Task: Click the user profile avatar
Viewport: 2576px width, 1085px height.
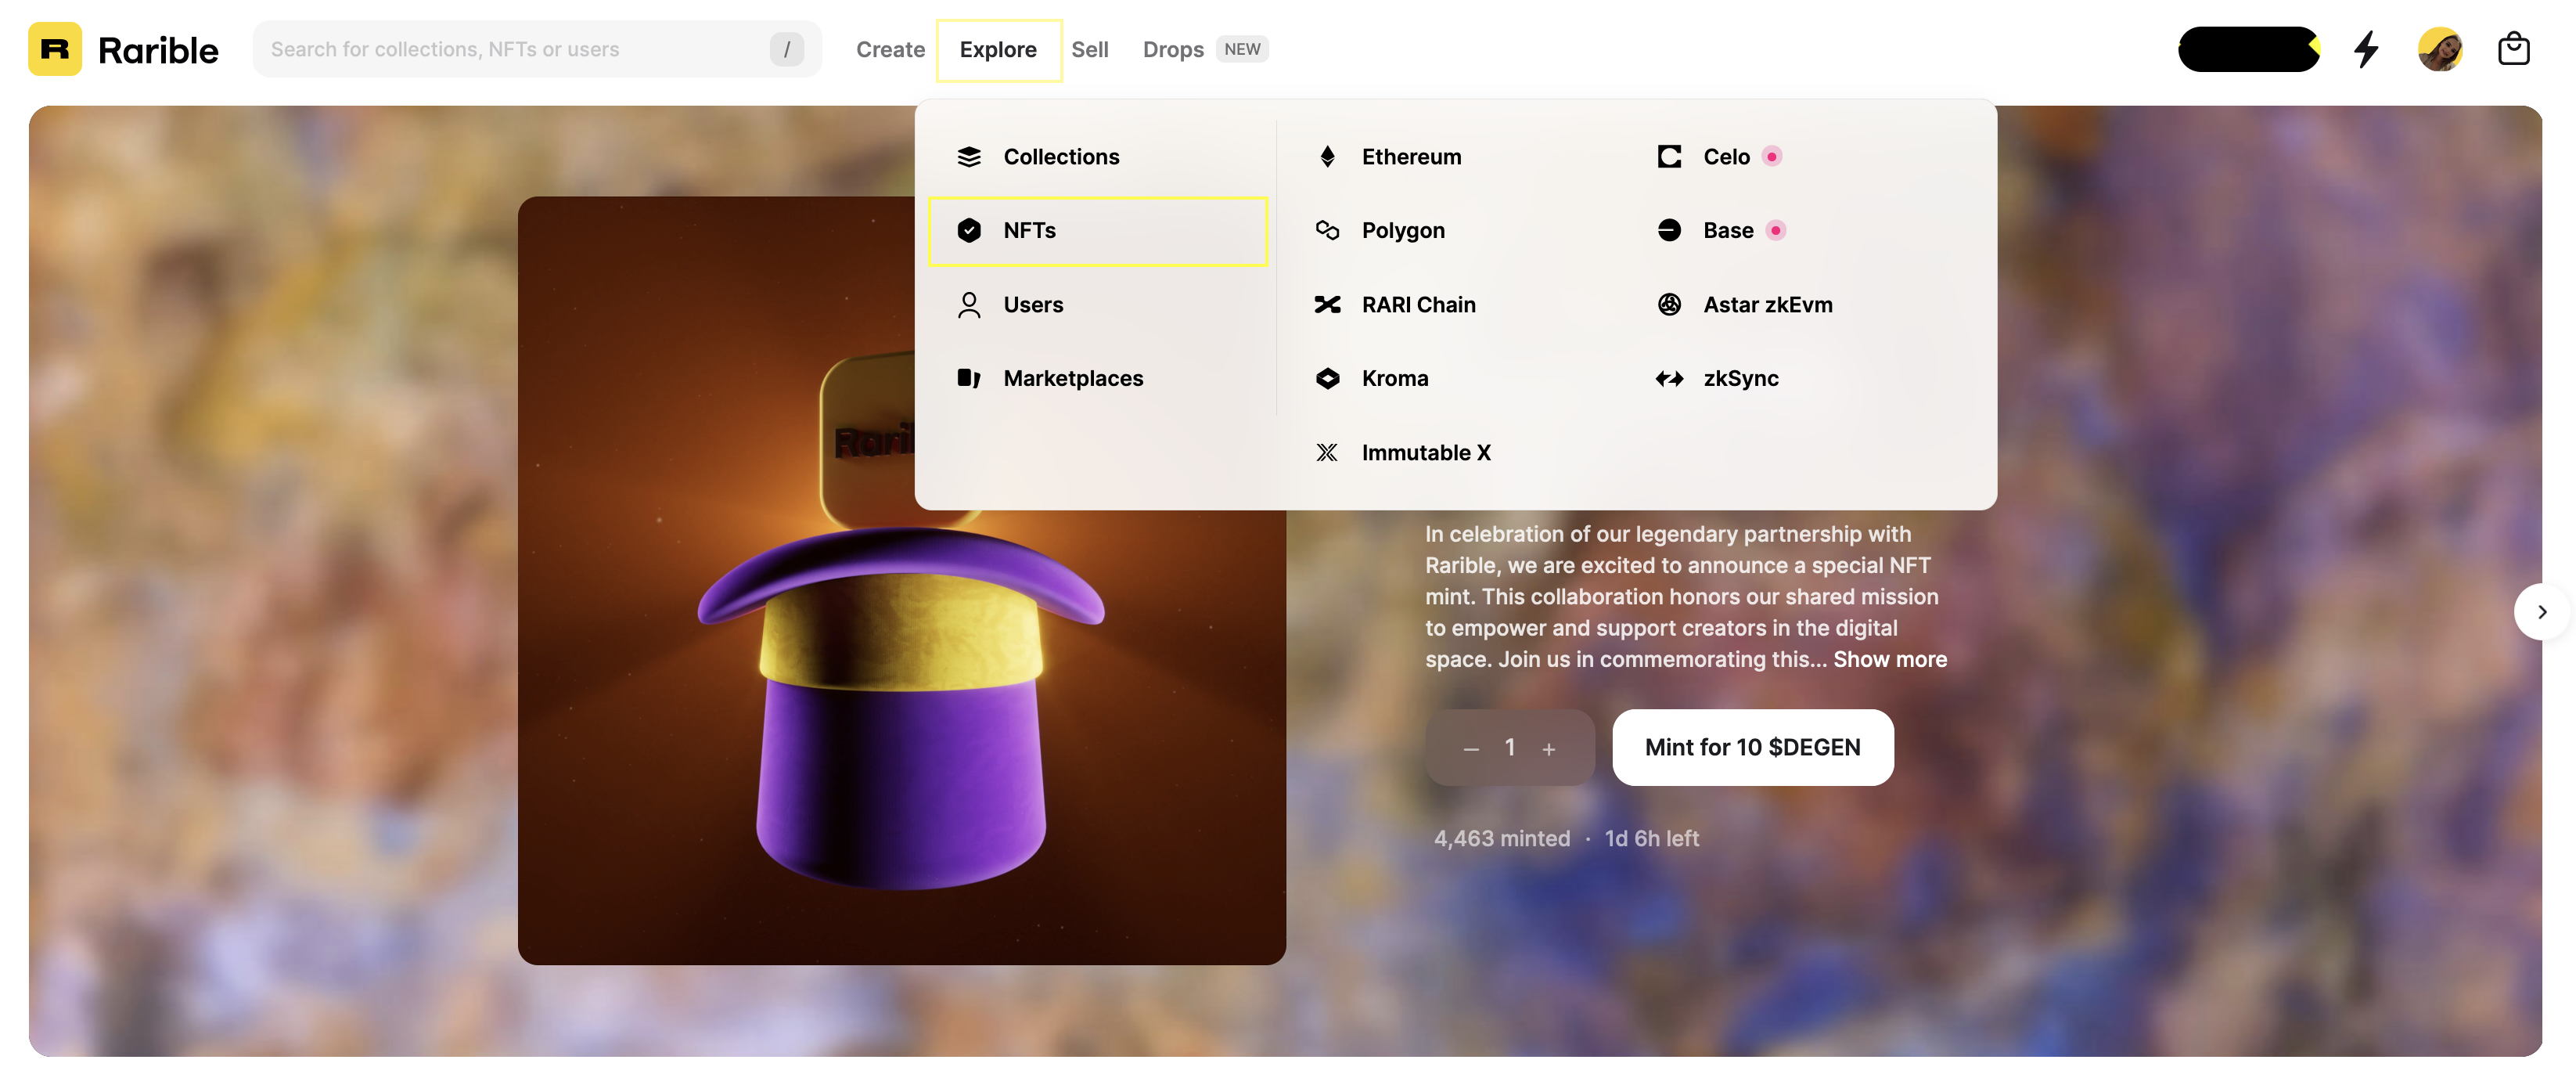Action: pos(2439,49)
